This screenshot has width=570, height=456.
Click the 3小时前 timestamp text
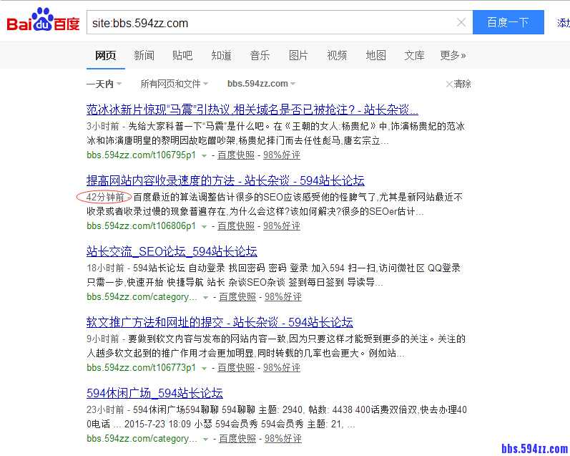click(x=103, y=126)
